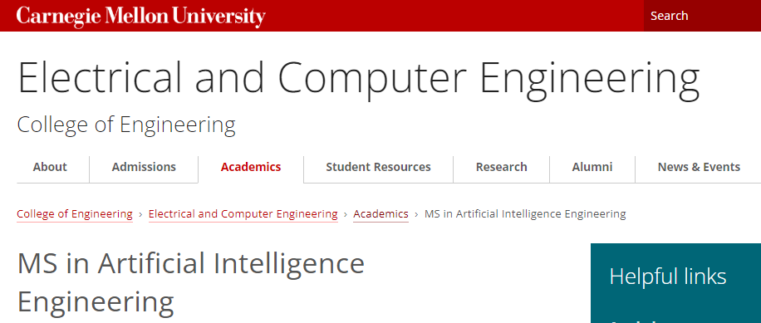761x323 pixels.
Task: Select the Admissions navigation tab
Action: pos(144,167)
